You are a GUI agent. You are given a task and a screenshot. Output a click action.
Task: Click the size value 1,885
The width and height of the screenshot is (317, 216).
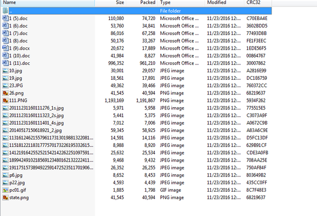click(118, 190)
